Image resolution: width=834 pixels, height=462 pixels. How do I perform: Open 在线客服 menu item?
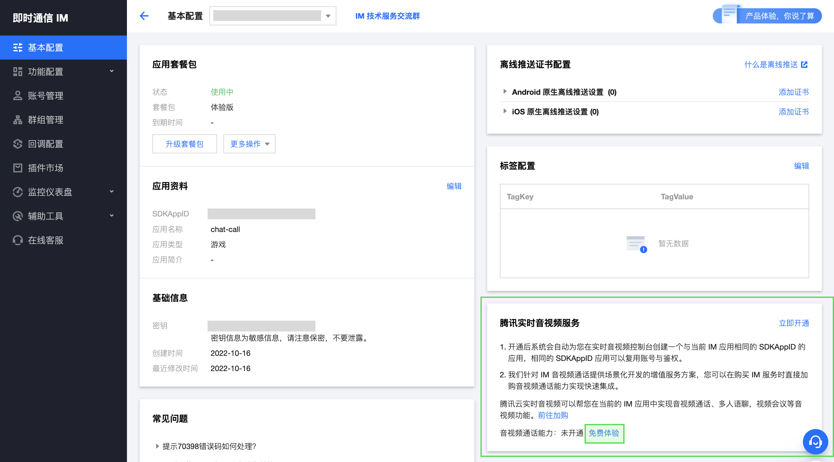63,240
